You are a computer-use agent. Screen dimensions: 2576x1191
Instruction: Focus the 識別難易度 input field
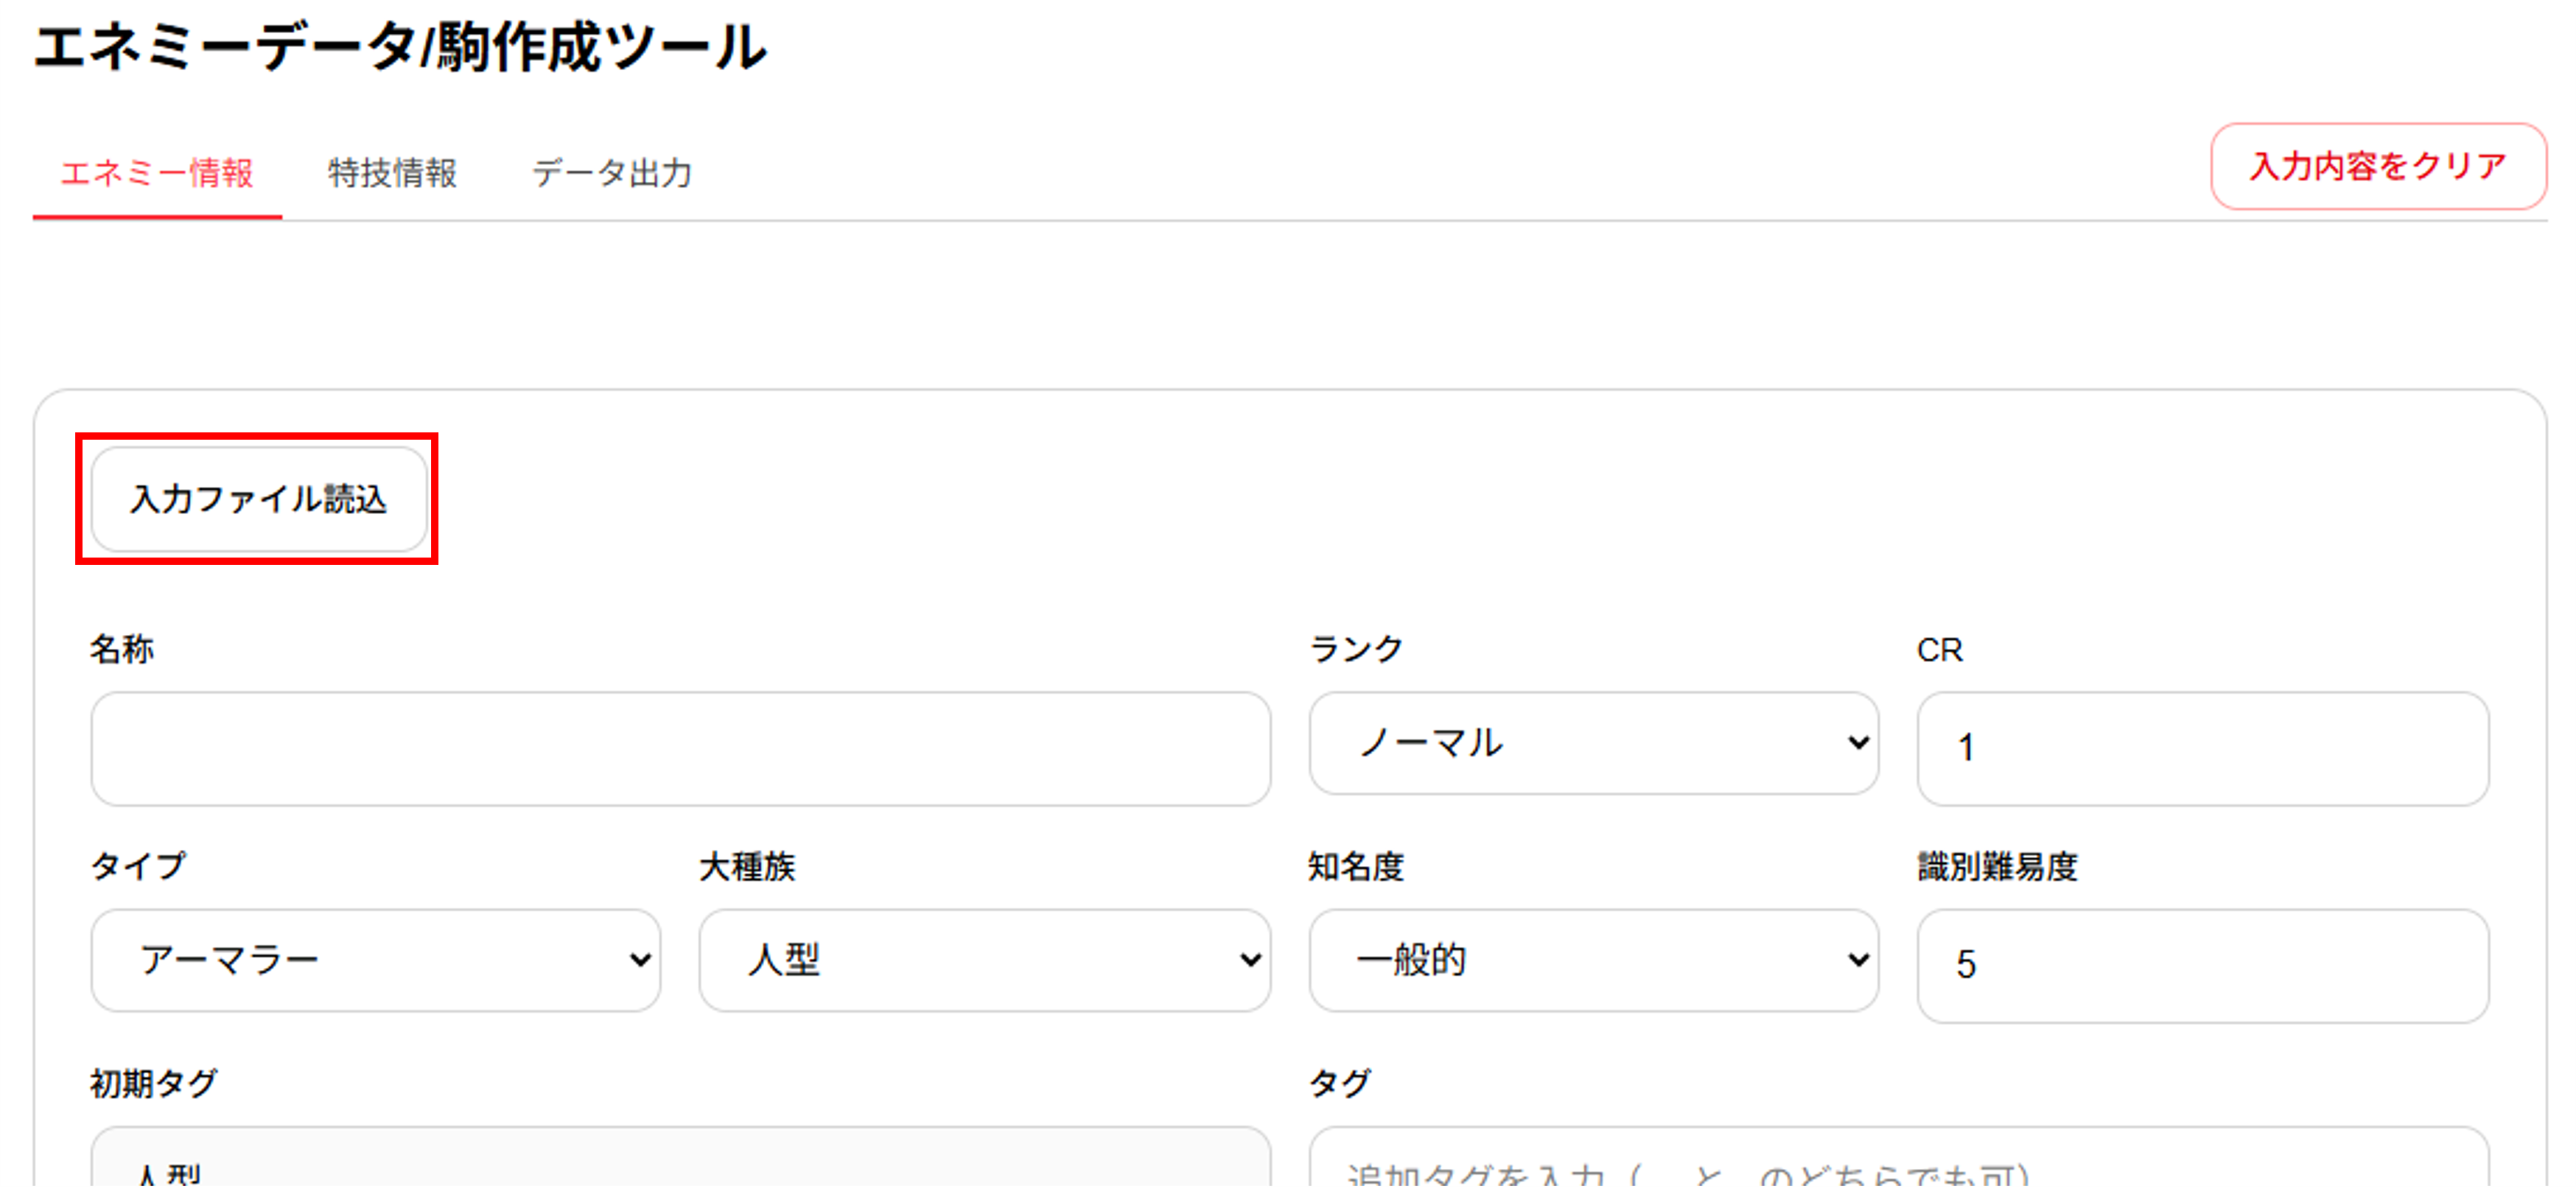2202,965
